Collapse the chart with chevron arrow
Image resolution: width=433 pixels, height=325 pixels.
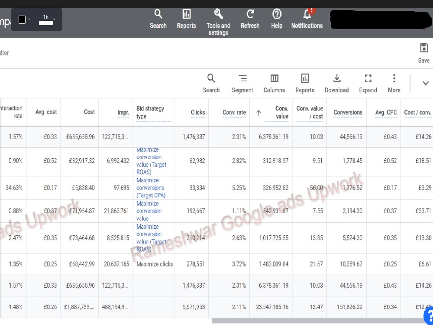point(426,83)
